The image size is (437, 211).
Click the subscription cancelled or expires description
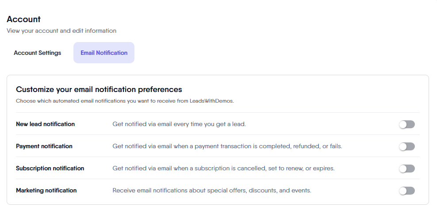pos(223,169)
